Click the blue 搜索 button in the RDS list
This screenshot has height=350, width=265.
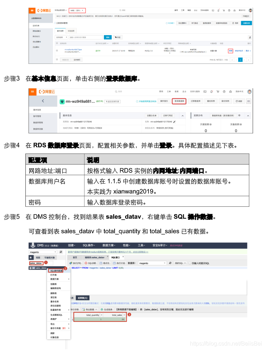pyautogui.click(x=108, y=37)
